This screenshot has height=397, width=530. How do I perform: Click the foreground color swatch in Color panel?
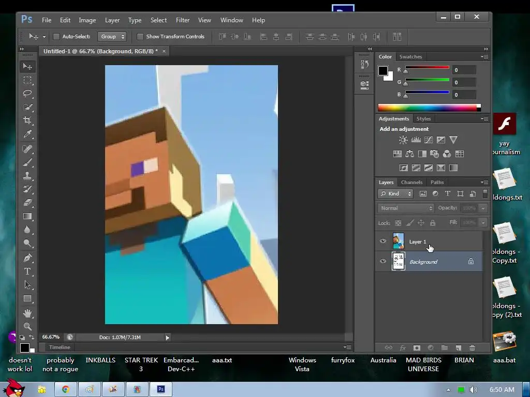(382, 70)
